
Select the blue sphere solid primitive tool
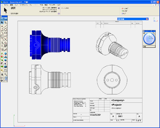6,54
